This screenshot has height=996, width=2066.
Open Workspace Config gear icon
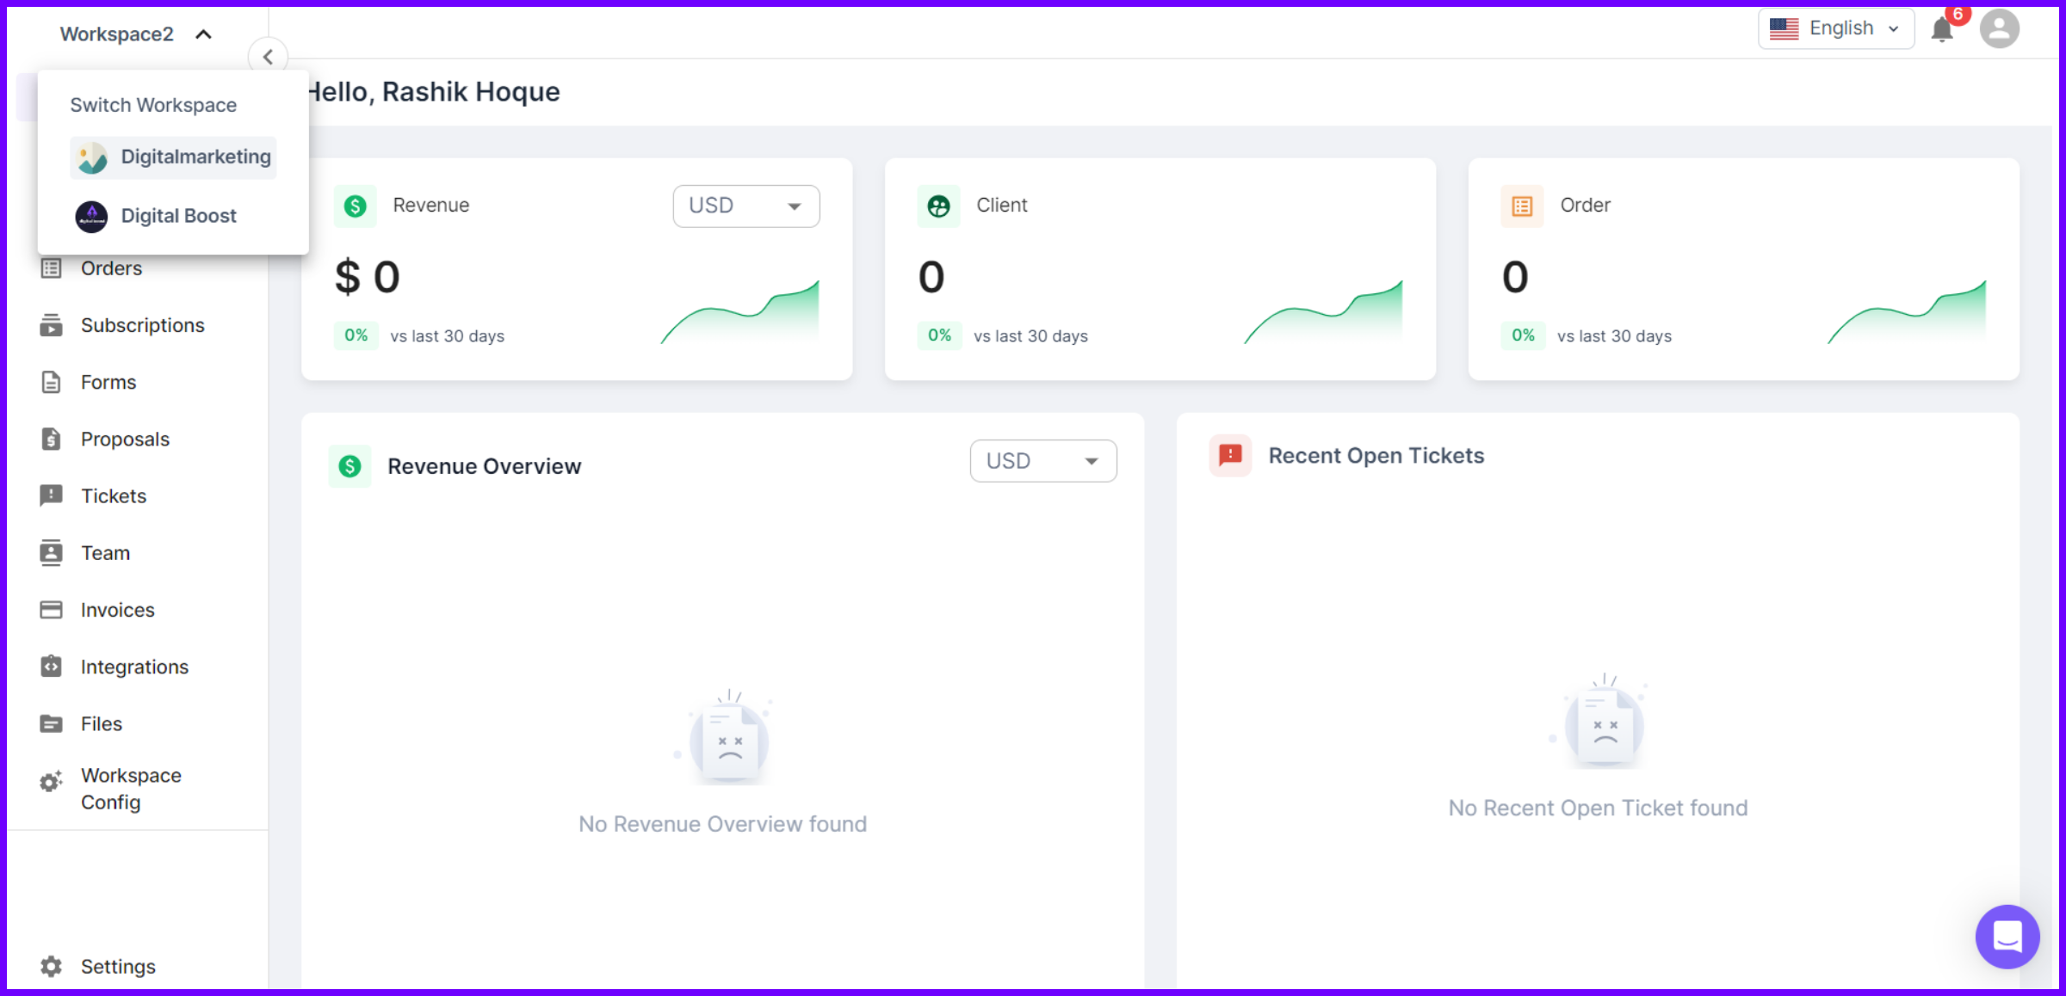point(52,780)
